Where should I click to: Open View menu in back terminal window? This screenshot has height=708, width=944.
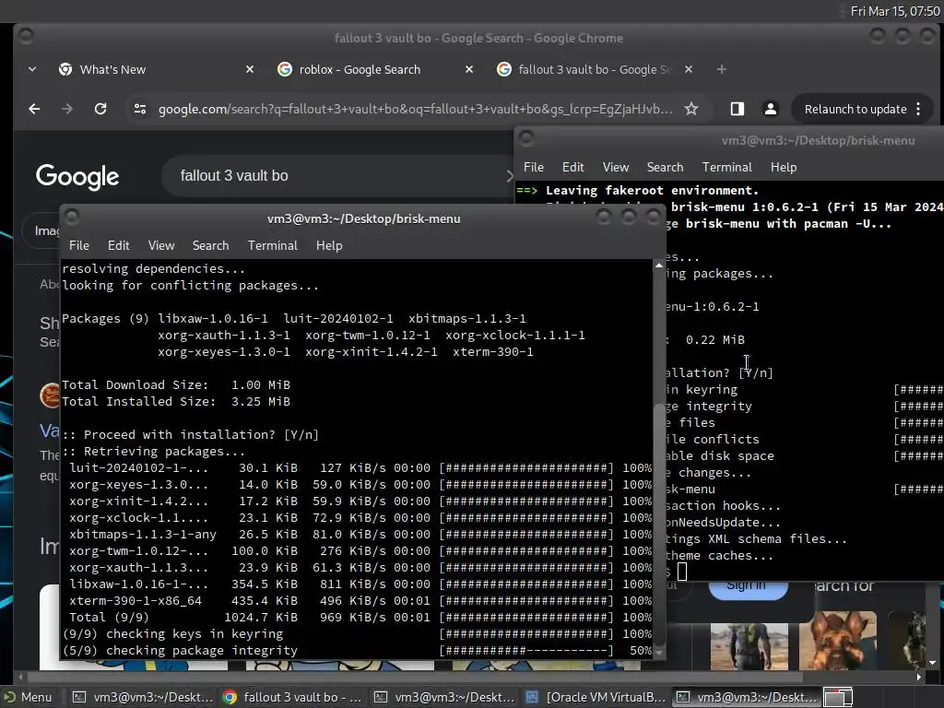tap(616, 168)
